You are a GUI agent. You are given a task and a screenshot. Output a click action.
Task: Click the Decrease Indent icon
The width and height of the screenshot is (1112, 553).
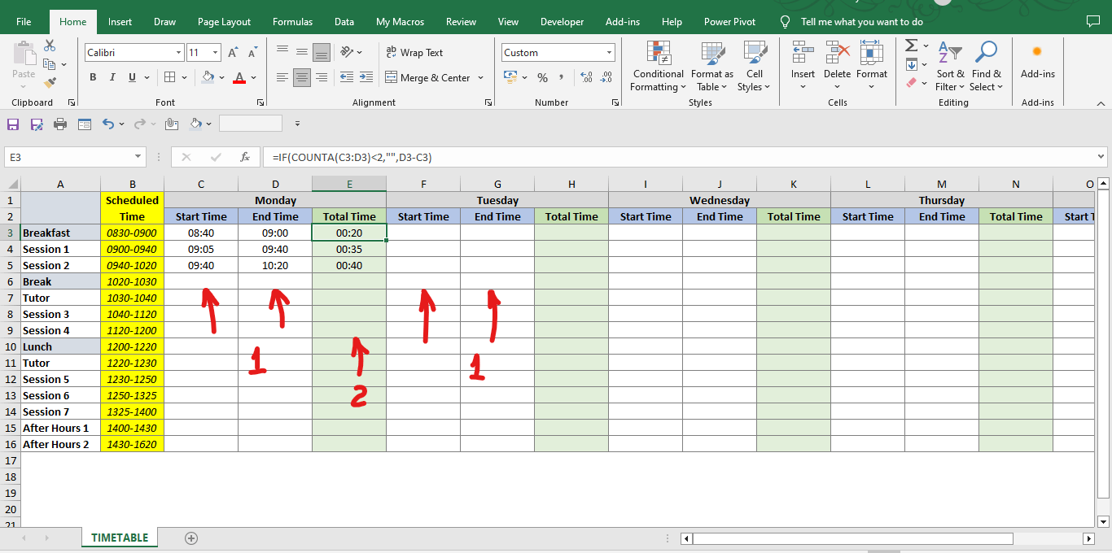(347, 77)
